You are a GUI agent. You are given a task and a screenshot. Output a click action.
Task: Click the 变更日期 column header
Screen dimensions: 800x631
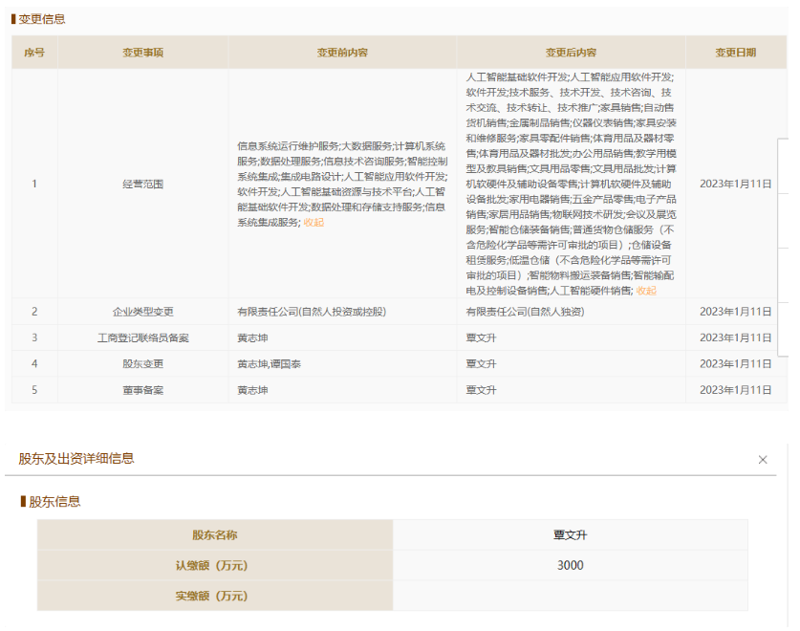coord(735,53)
